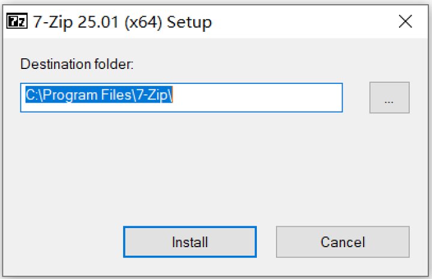This screenshot has width=432, height=279.
Task: Click empty title bar area beside the title
Action: (x=300, y=22)
